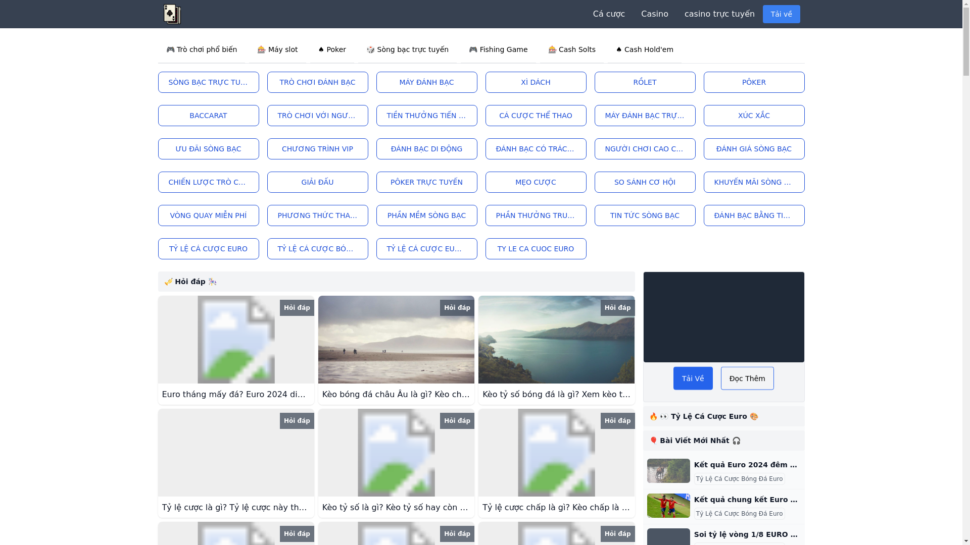Open thumbnail of Kết quả chung kết Euro
970x545 pixels.
(668, 506)
